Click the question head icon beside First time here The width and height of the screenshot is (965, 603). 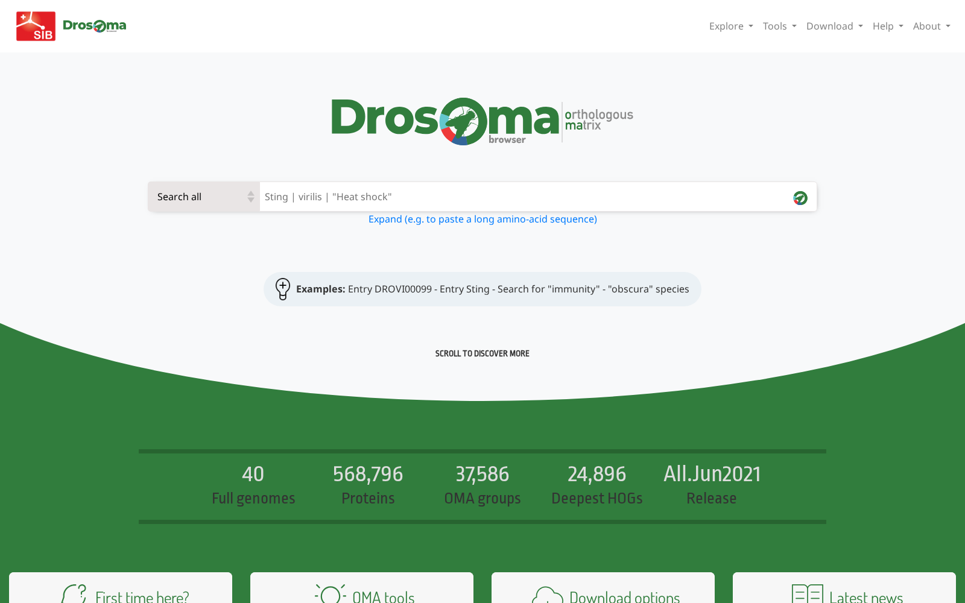coord(74,595)
